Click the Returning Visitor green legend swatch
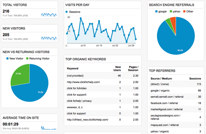 [x=27, y=58]
